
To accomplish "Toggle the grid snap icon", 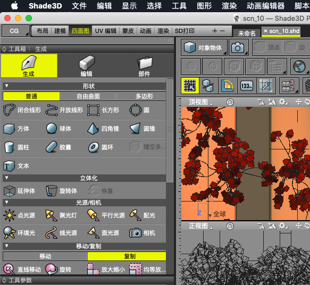I will [190, 86].
